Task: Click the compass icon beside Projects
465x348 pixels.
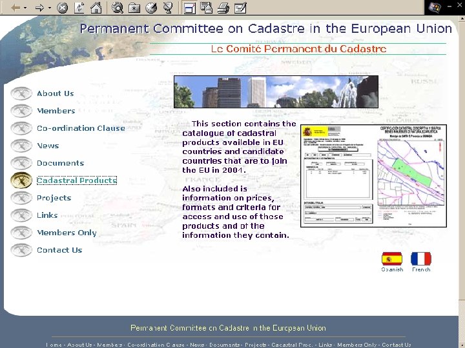Action: coord(21,198)
